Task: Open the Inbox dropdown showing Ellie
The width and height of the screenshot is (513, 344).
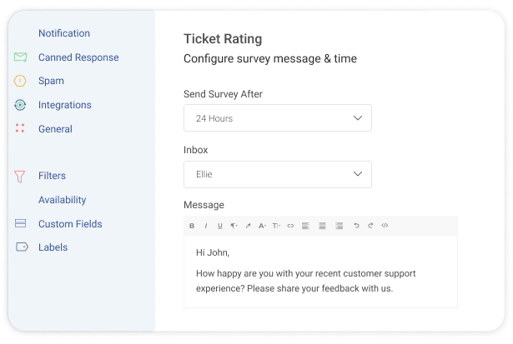Action: pos(277,175)
